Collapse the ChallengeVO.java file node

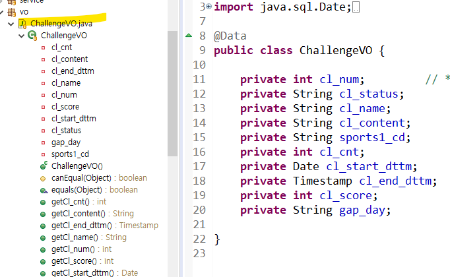pos(11,24)
